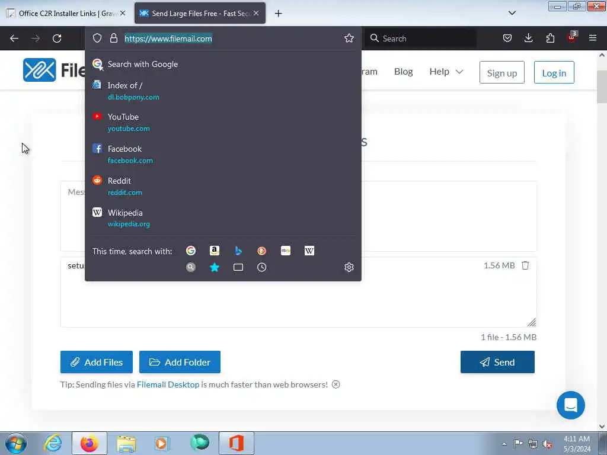
Task: Open Windows Media Player taskbar icon
Action: 162,444
